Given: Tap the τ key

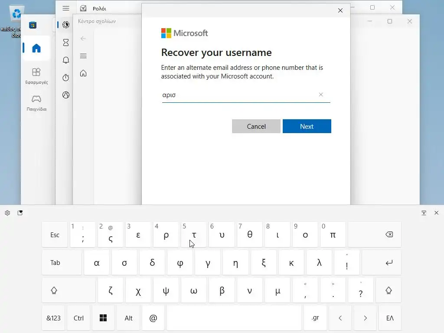Looking at the screenshot, I should coord(194,235).
